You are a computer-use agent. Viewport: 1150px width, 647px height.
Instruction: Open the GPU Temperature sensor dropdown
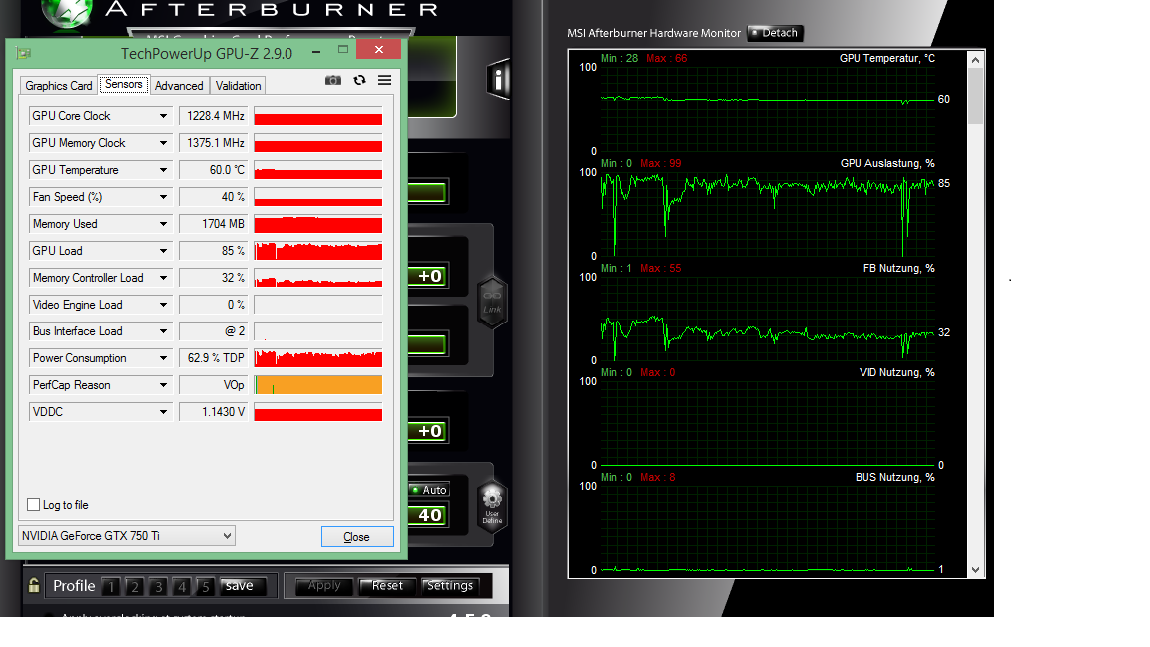click(x=163, y=170)
